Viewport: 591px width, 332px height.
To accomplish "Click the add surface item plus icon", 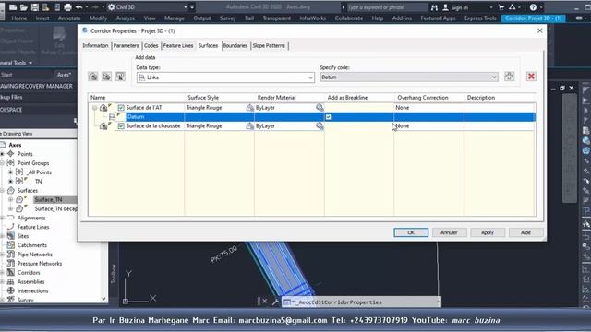I will point(509,76).
